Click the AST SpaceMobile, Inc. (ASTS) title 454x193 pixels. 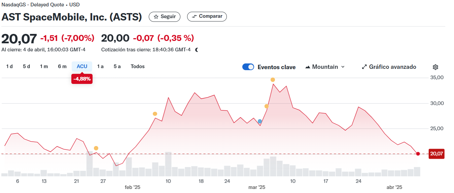(x=72, y=17)
